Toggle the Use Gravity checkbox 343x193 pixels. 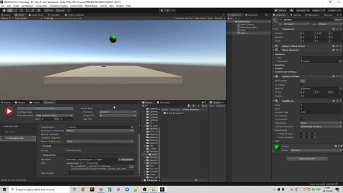click(301, 116)
